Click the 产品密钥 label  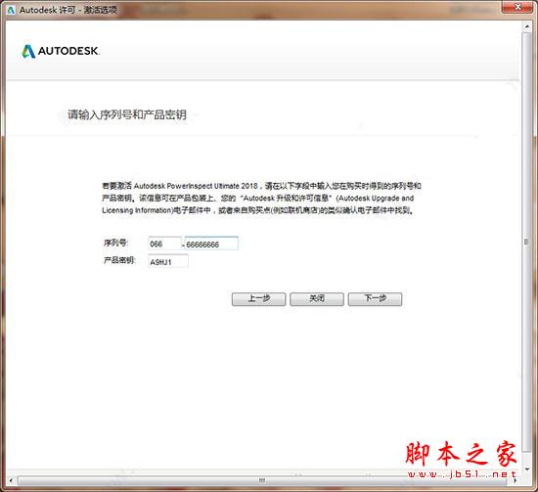(119, 260)
